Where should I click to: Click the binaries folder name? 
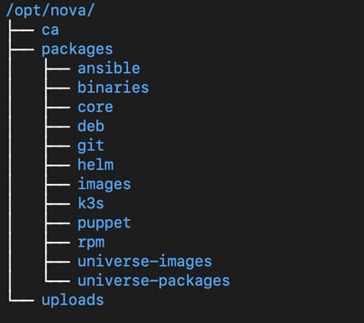[113, 88]
